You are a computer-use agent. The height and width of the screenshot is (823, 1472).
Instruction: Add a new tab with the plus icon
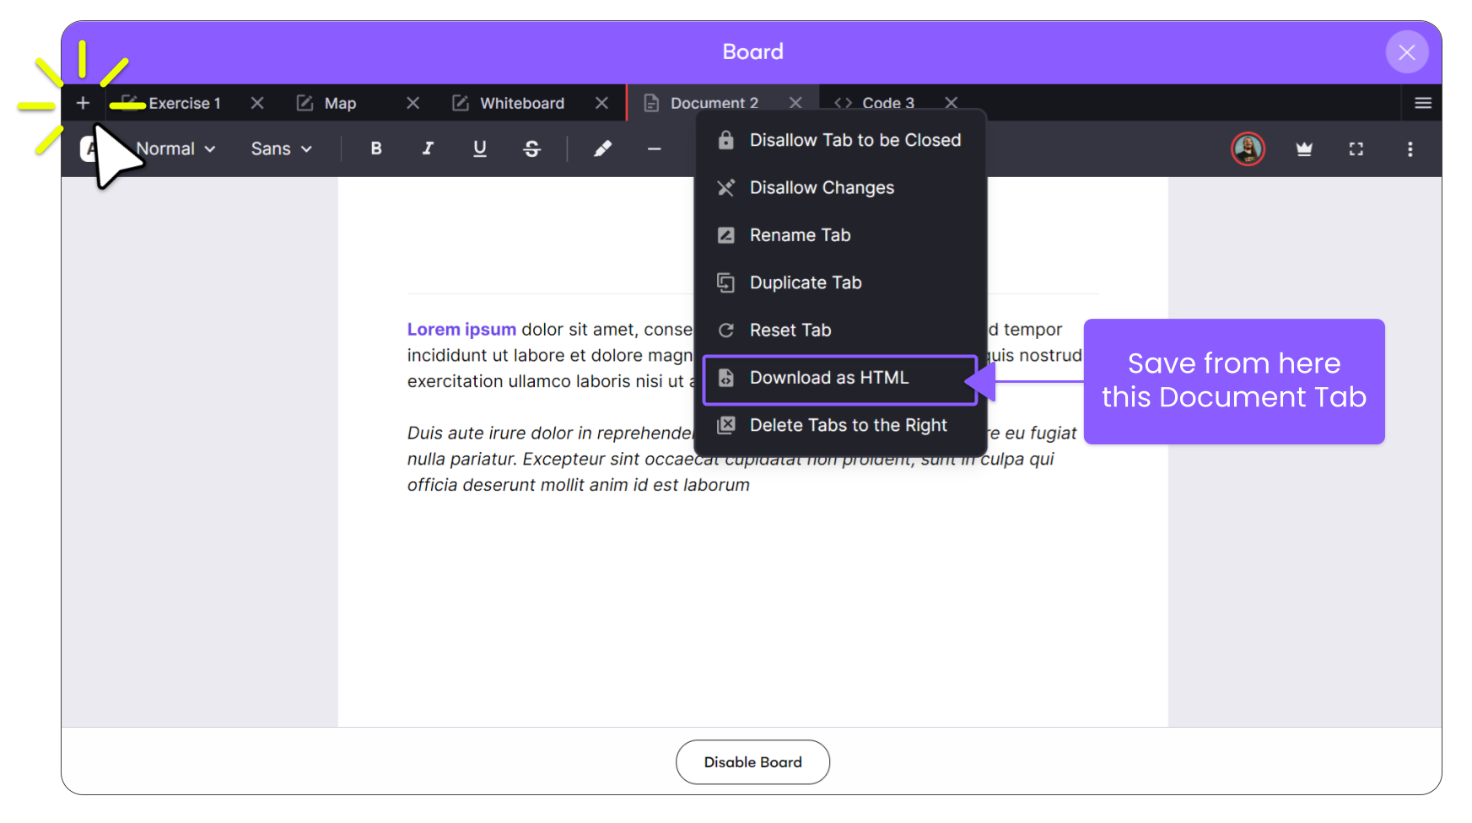pos(83,103)
